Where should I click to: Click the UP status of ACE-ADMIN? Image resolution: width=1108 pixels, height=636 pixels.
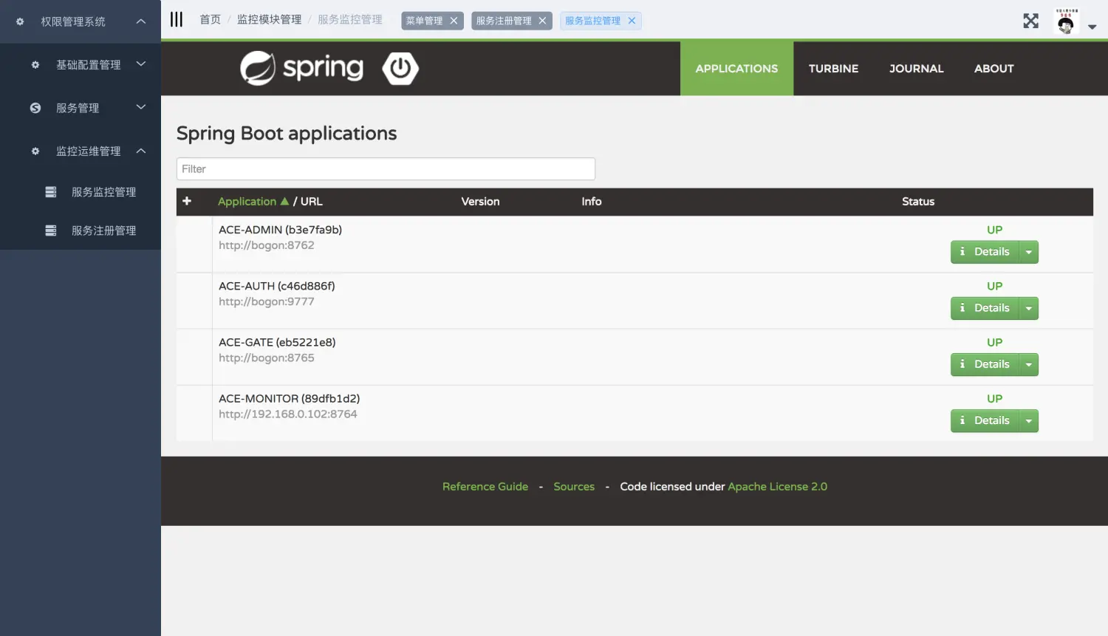pos(994,230)
